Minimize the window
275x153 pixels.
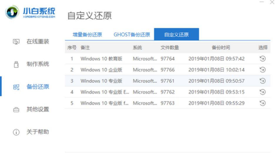(x=262, y=2)
